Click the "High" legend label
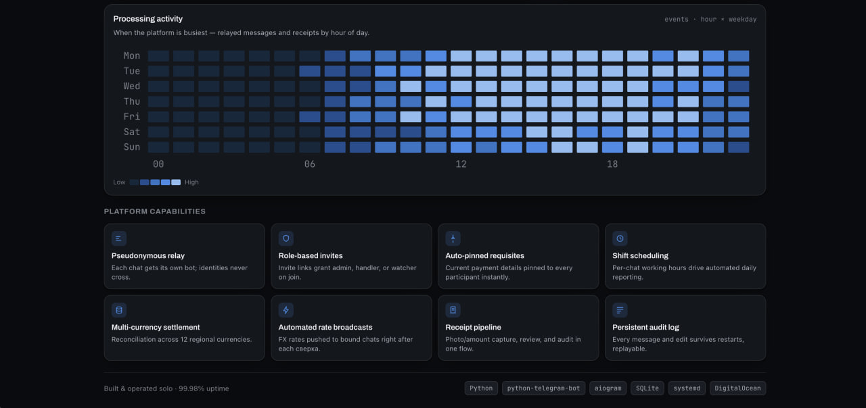Screen dimensions: 866x408 (192, 182)
